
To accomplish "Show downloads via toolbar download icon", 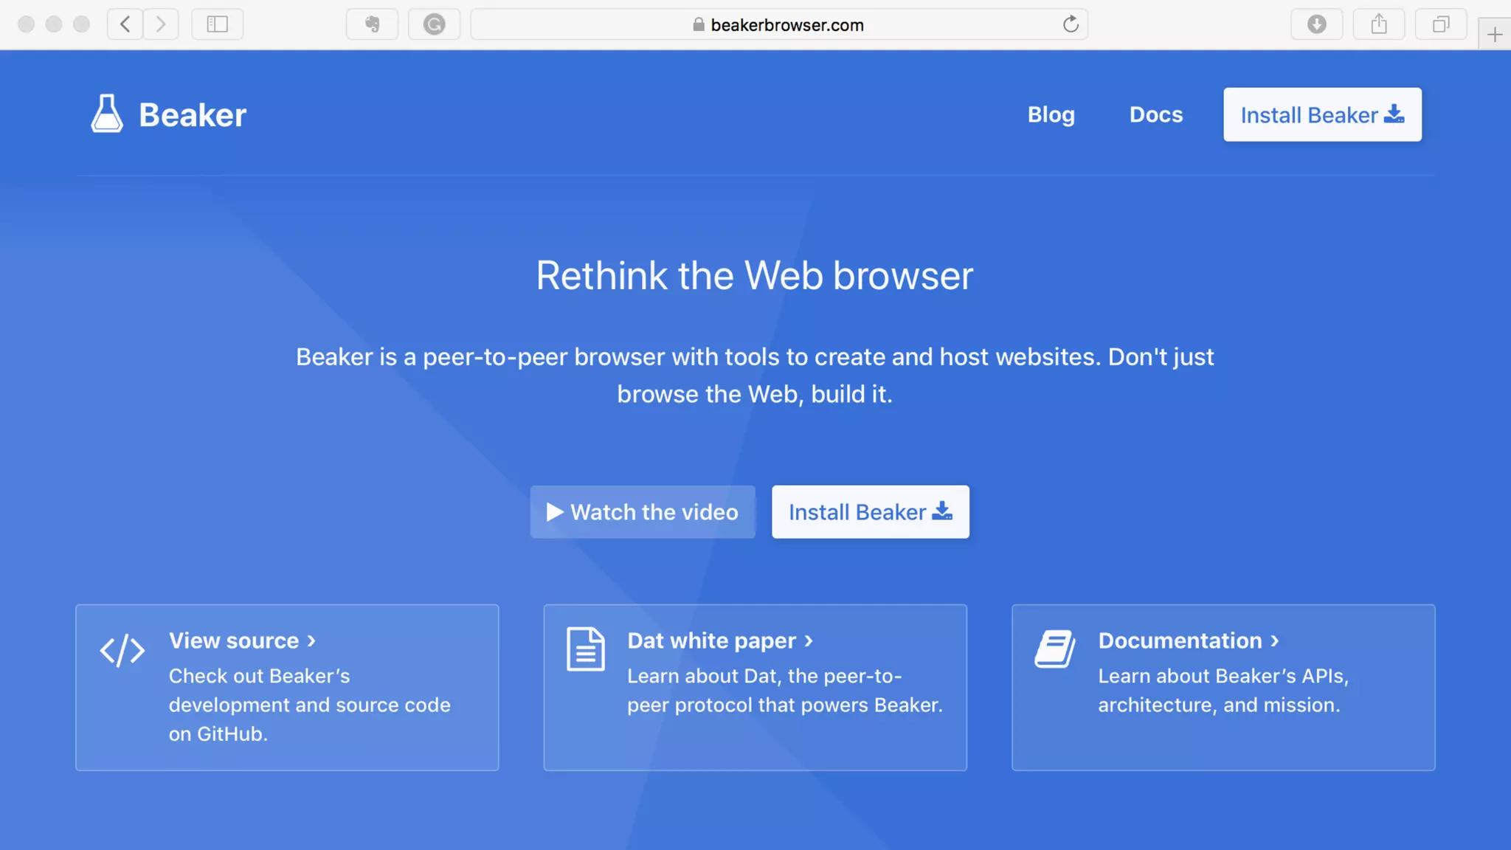I will [x=1316, y=24].
